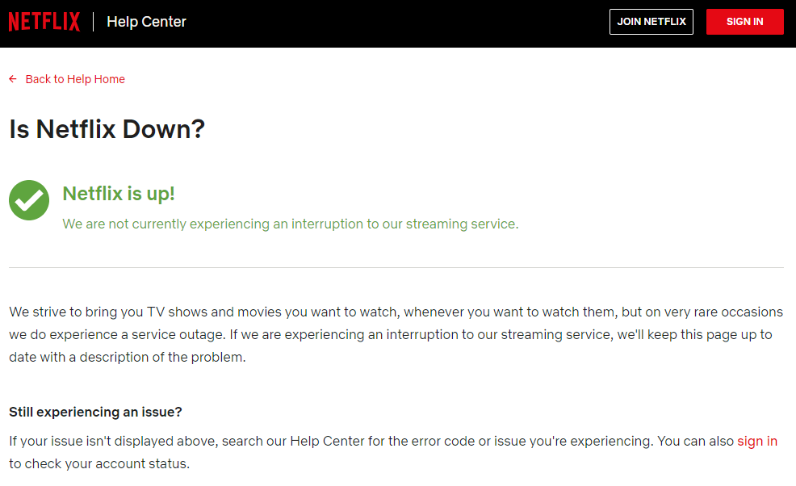Screen dimensions: 796x486
Task: Click the JOIN NETFLIX button
Action: pos(651,22)
